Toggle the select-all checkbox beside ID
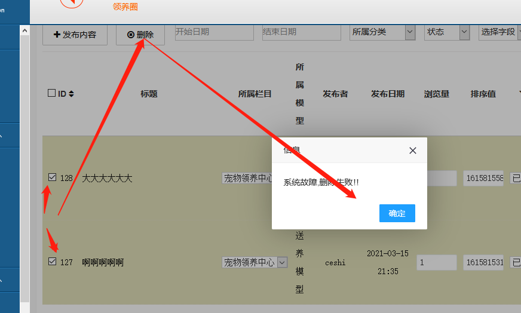 51,93
